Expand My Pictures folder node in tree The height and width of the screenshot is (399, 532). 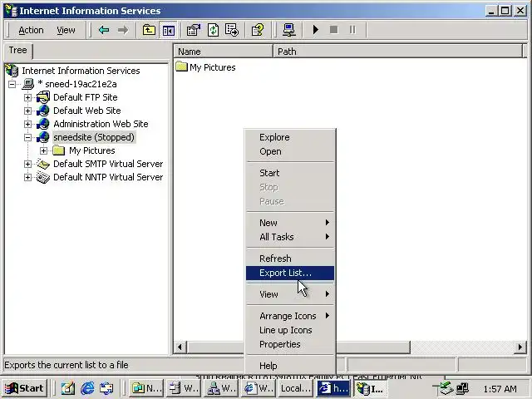[44, 150]
